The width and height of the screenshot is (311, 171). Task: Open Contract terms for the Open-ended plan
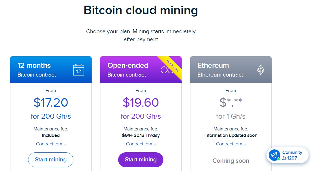(141, 144)
